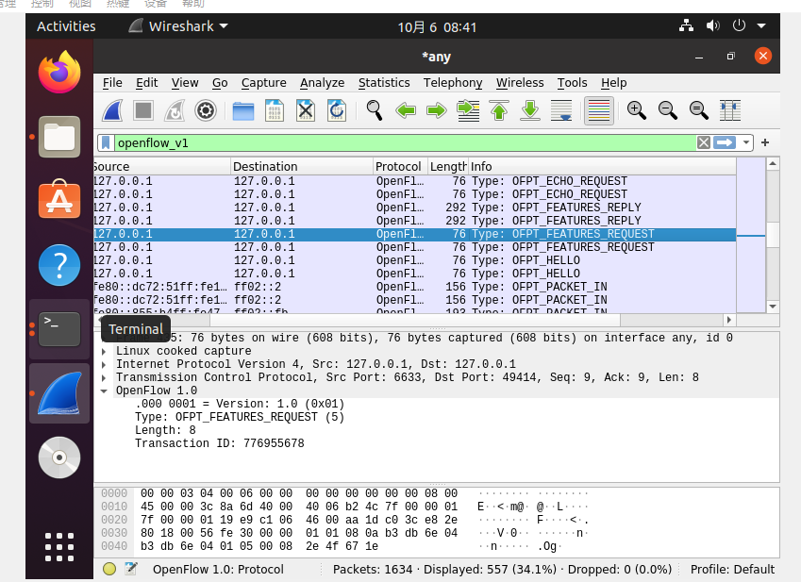Select first OFPT_ECHO_REQUEST packet row
This screenshot has height=582, width=801.
[x=415, y=181]
